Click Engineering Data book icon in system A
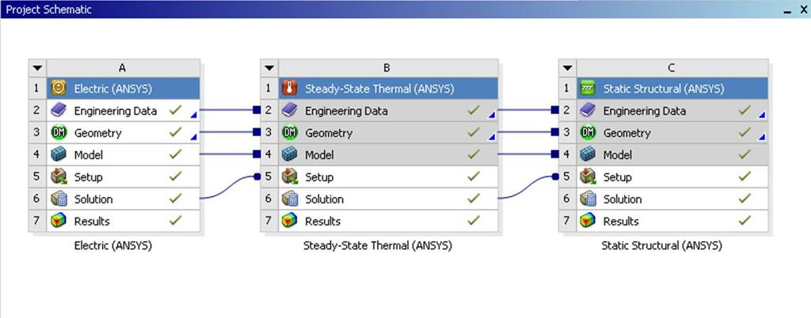This screenshot has height=318, width=811. pos(59,111)
